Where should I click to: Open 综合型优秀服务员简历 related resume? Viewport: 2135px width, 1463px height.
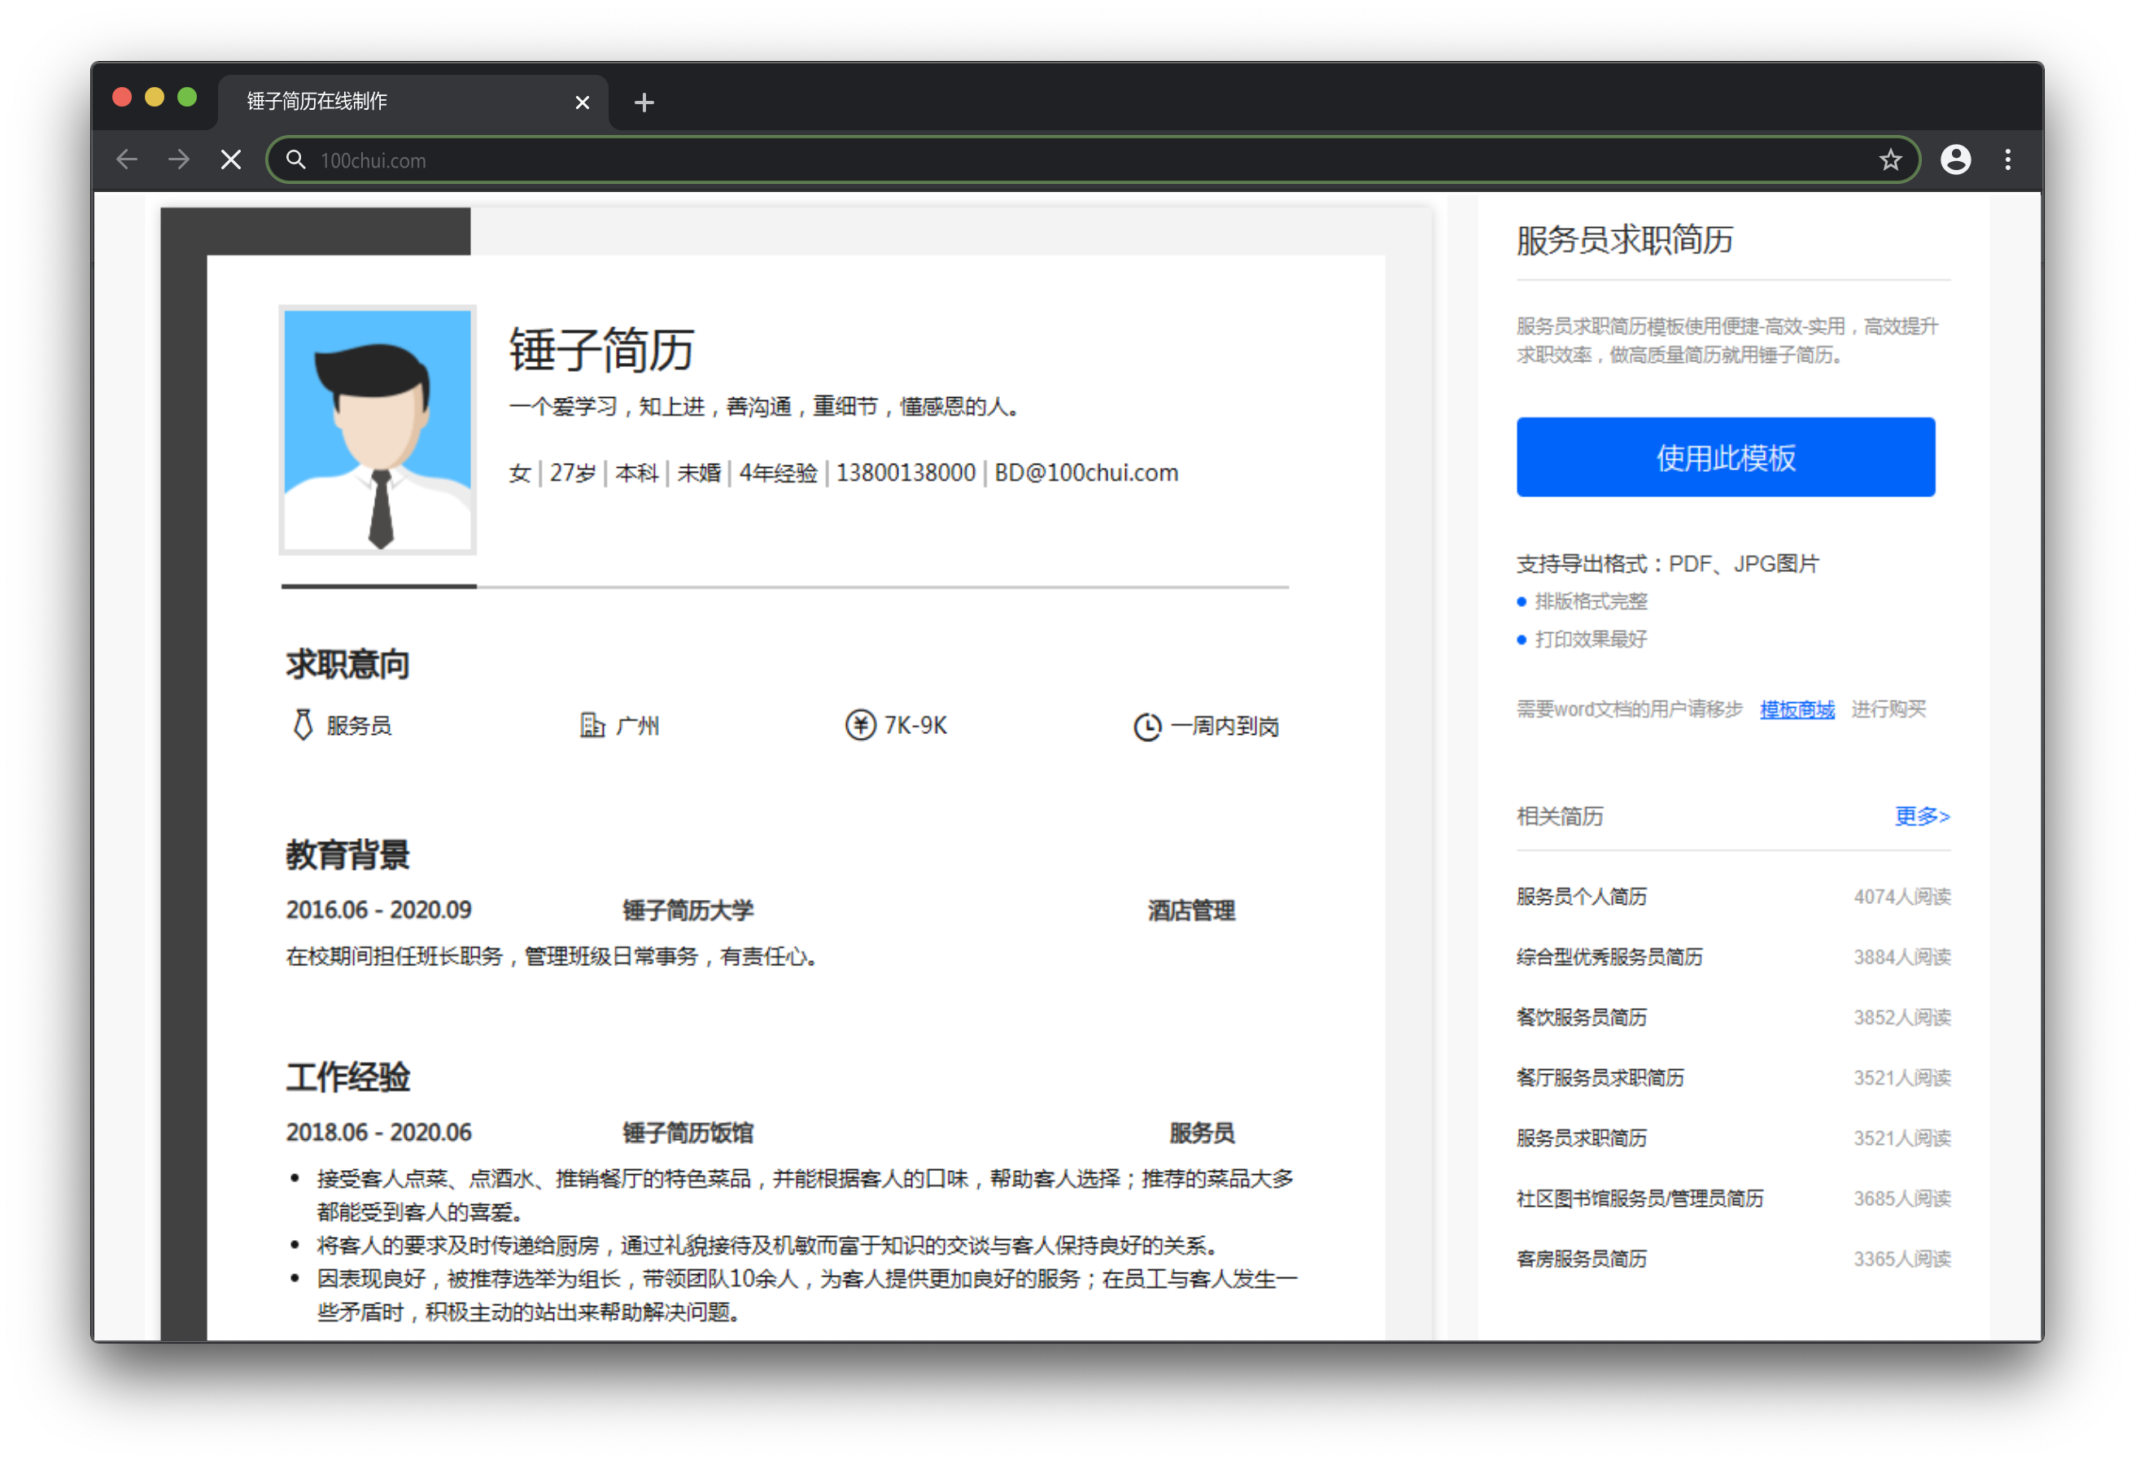pos(1609,957)
